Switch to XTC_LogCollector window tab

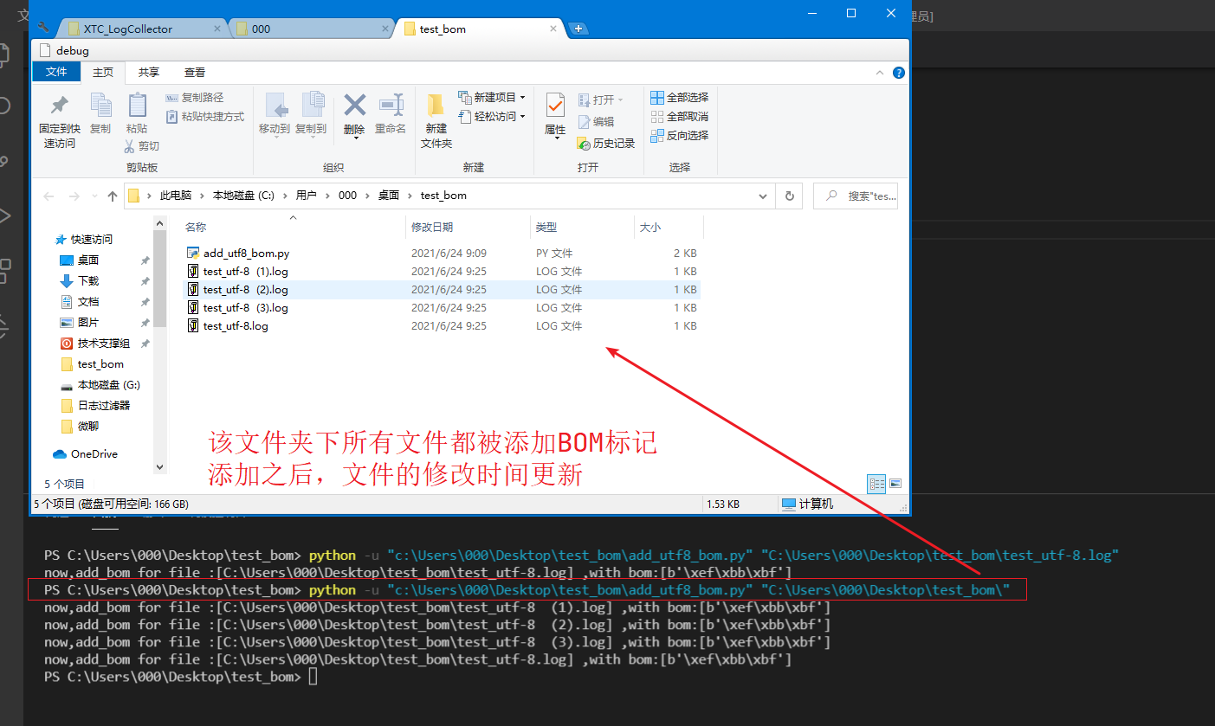pyautogui.click(x=143, y=29)
